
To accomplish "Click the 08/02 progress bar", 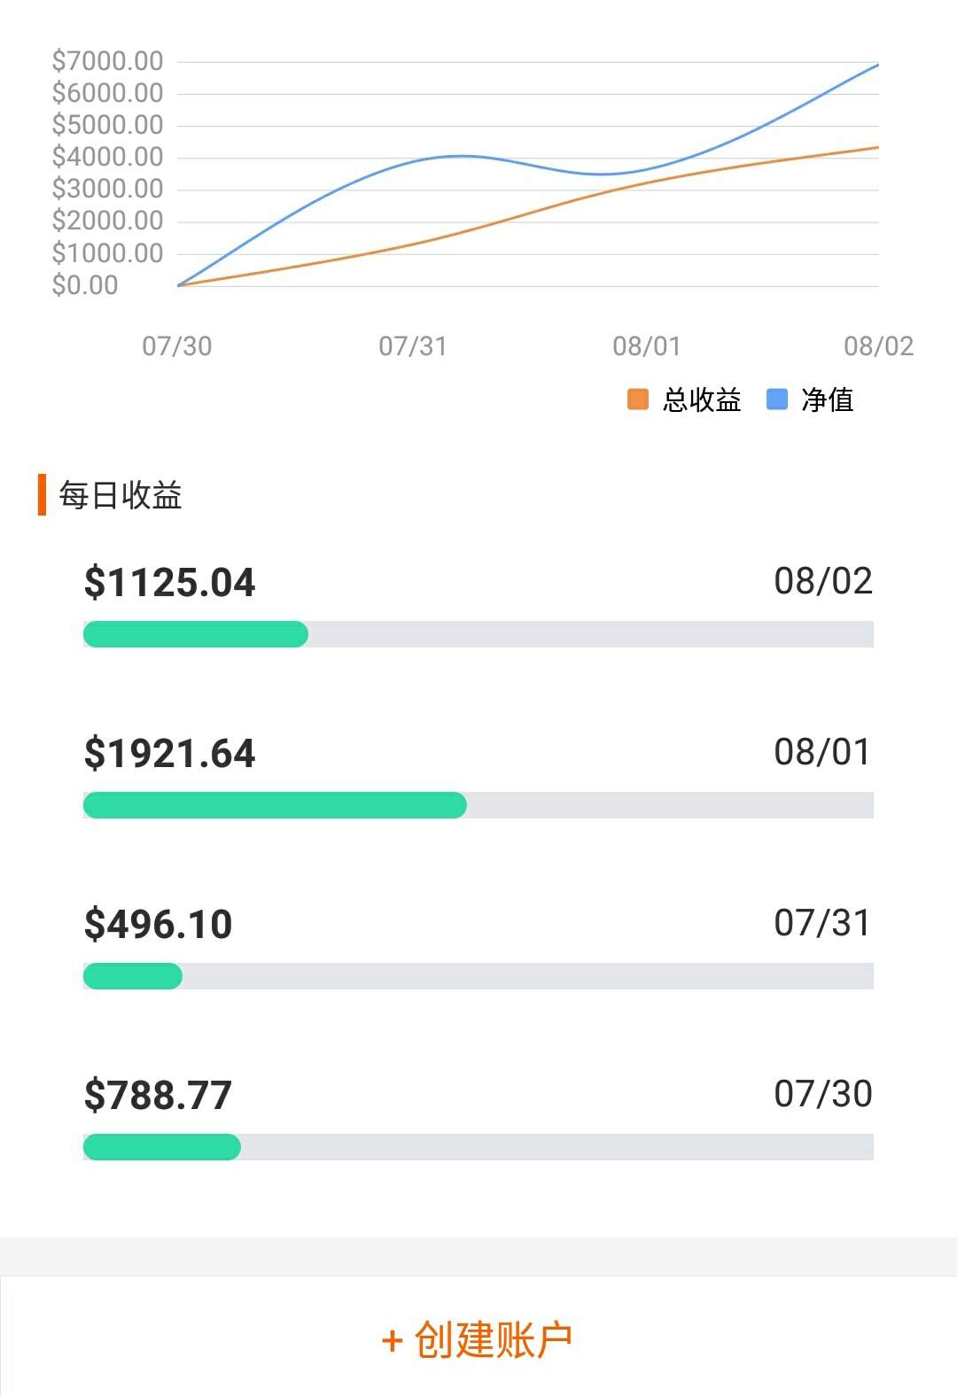I will click(x=478, y=634).
